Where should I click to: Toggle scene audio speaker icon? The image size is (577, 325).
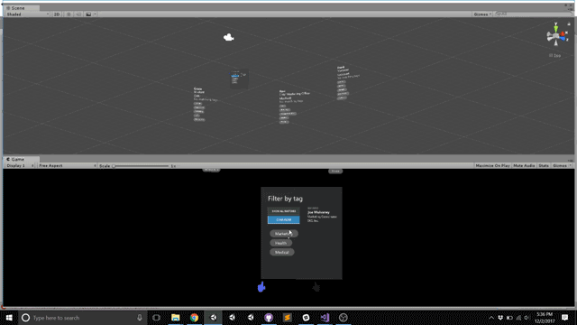tap(78, 14)
